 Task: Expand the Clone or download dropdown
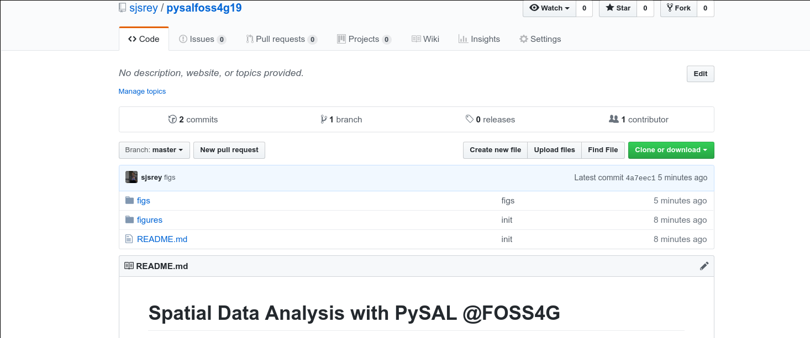point(671,150)
